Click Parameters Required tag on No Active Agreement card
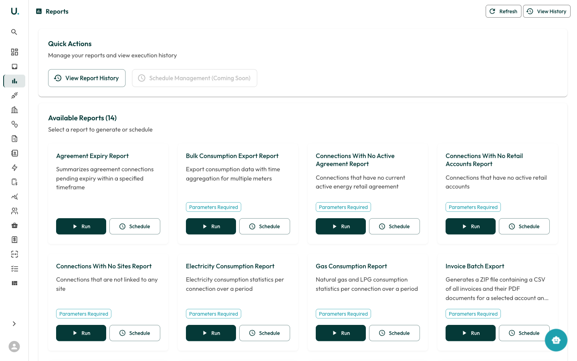Viewport: 577px width, 361px height. coord(343,207)
